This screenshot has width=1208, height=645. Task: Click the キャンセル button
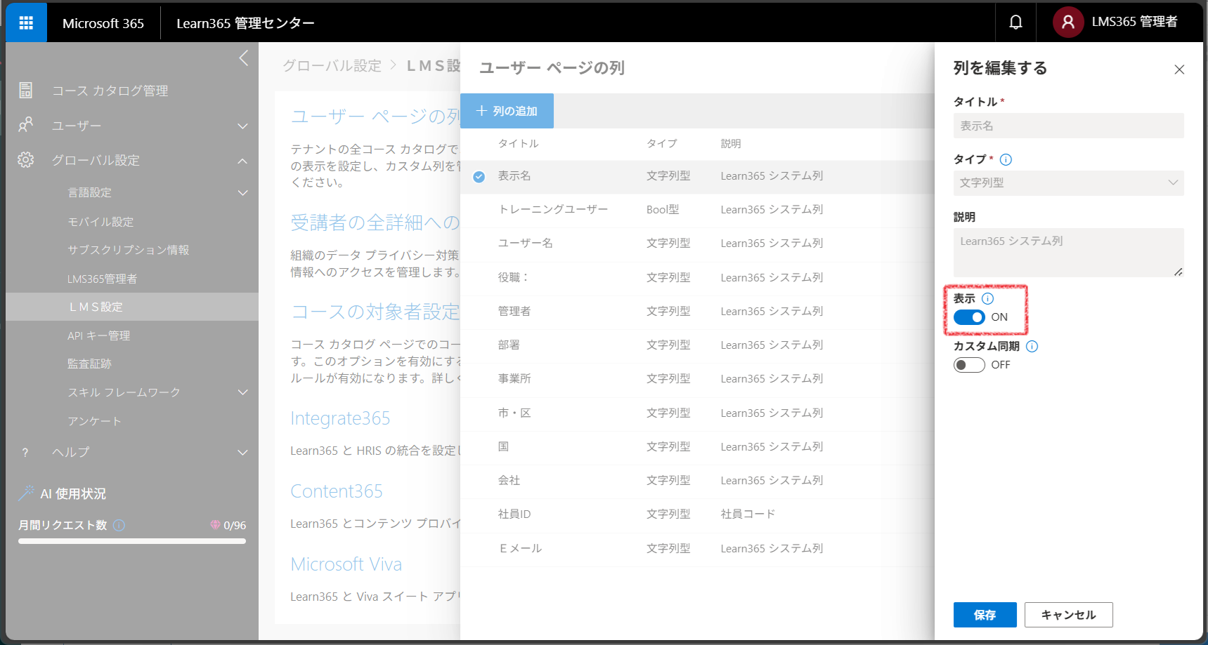(1068, 615)
